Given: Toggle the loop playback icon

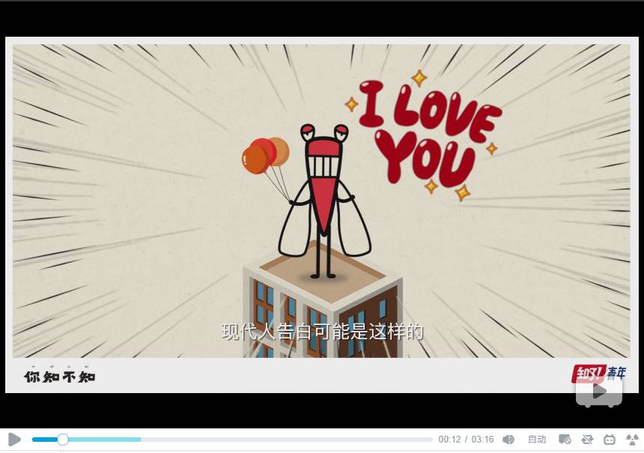Looking at the screenshot, I should point(587,440).
